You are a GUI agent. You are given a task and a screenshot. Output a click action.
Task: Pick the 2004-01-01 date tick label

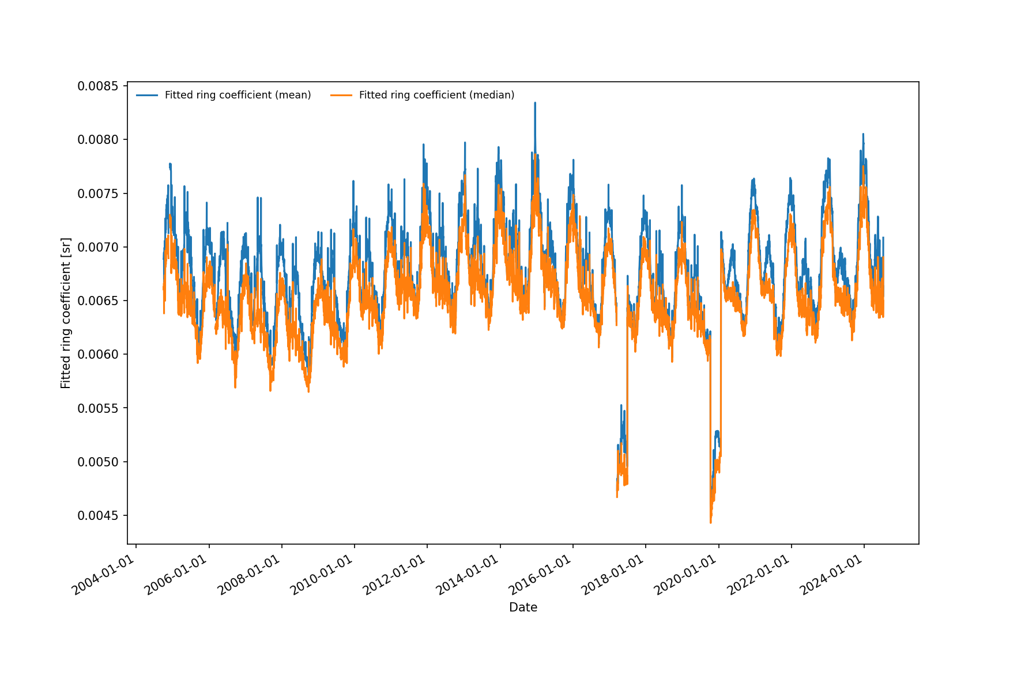[104, 575]
